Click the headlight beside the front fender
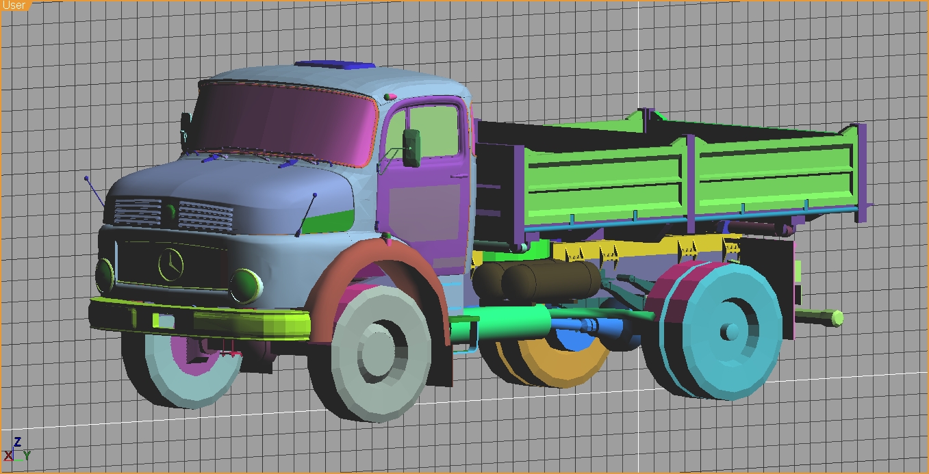This screenshot has height=474, width=929. coord(245,285)
